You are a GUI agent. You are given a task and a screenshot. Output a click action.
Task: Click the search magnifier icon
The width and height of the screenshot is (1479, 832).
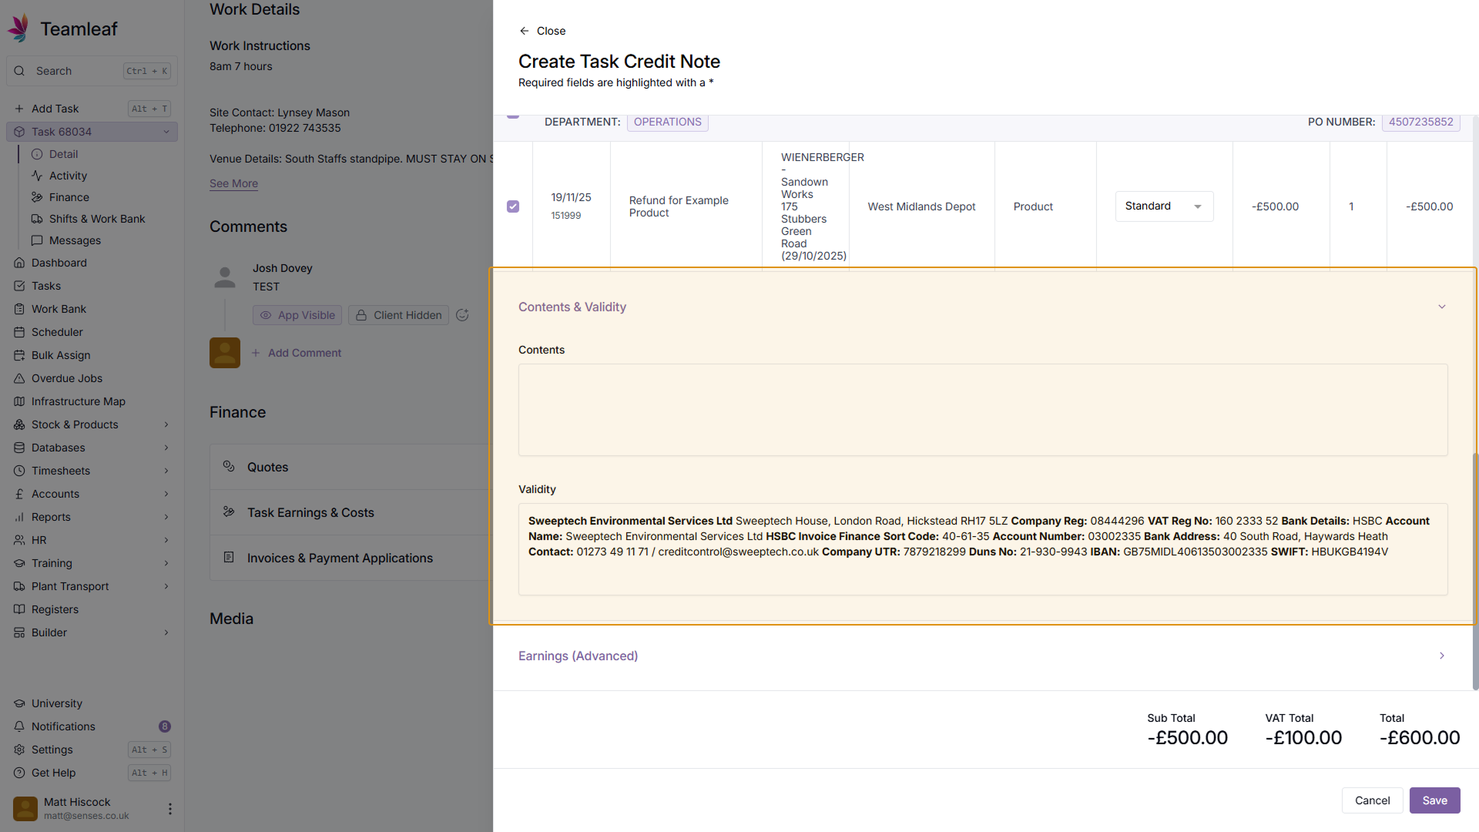(x=19, y=71)
